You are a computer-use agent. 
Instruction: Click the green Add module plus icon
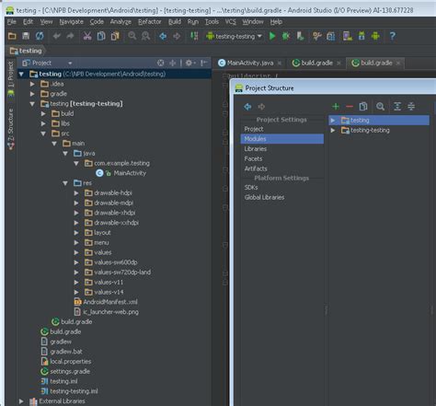click(336, 107)
